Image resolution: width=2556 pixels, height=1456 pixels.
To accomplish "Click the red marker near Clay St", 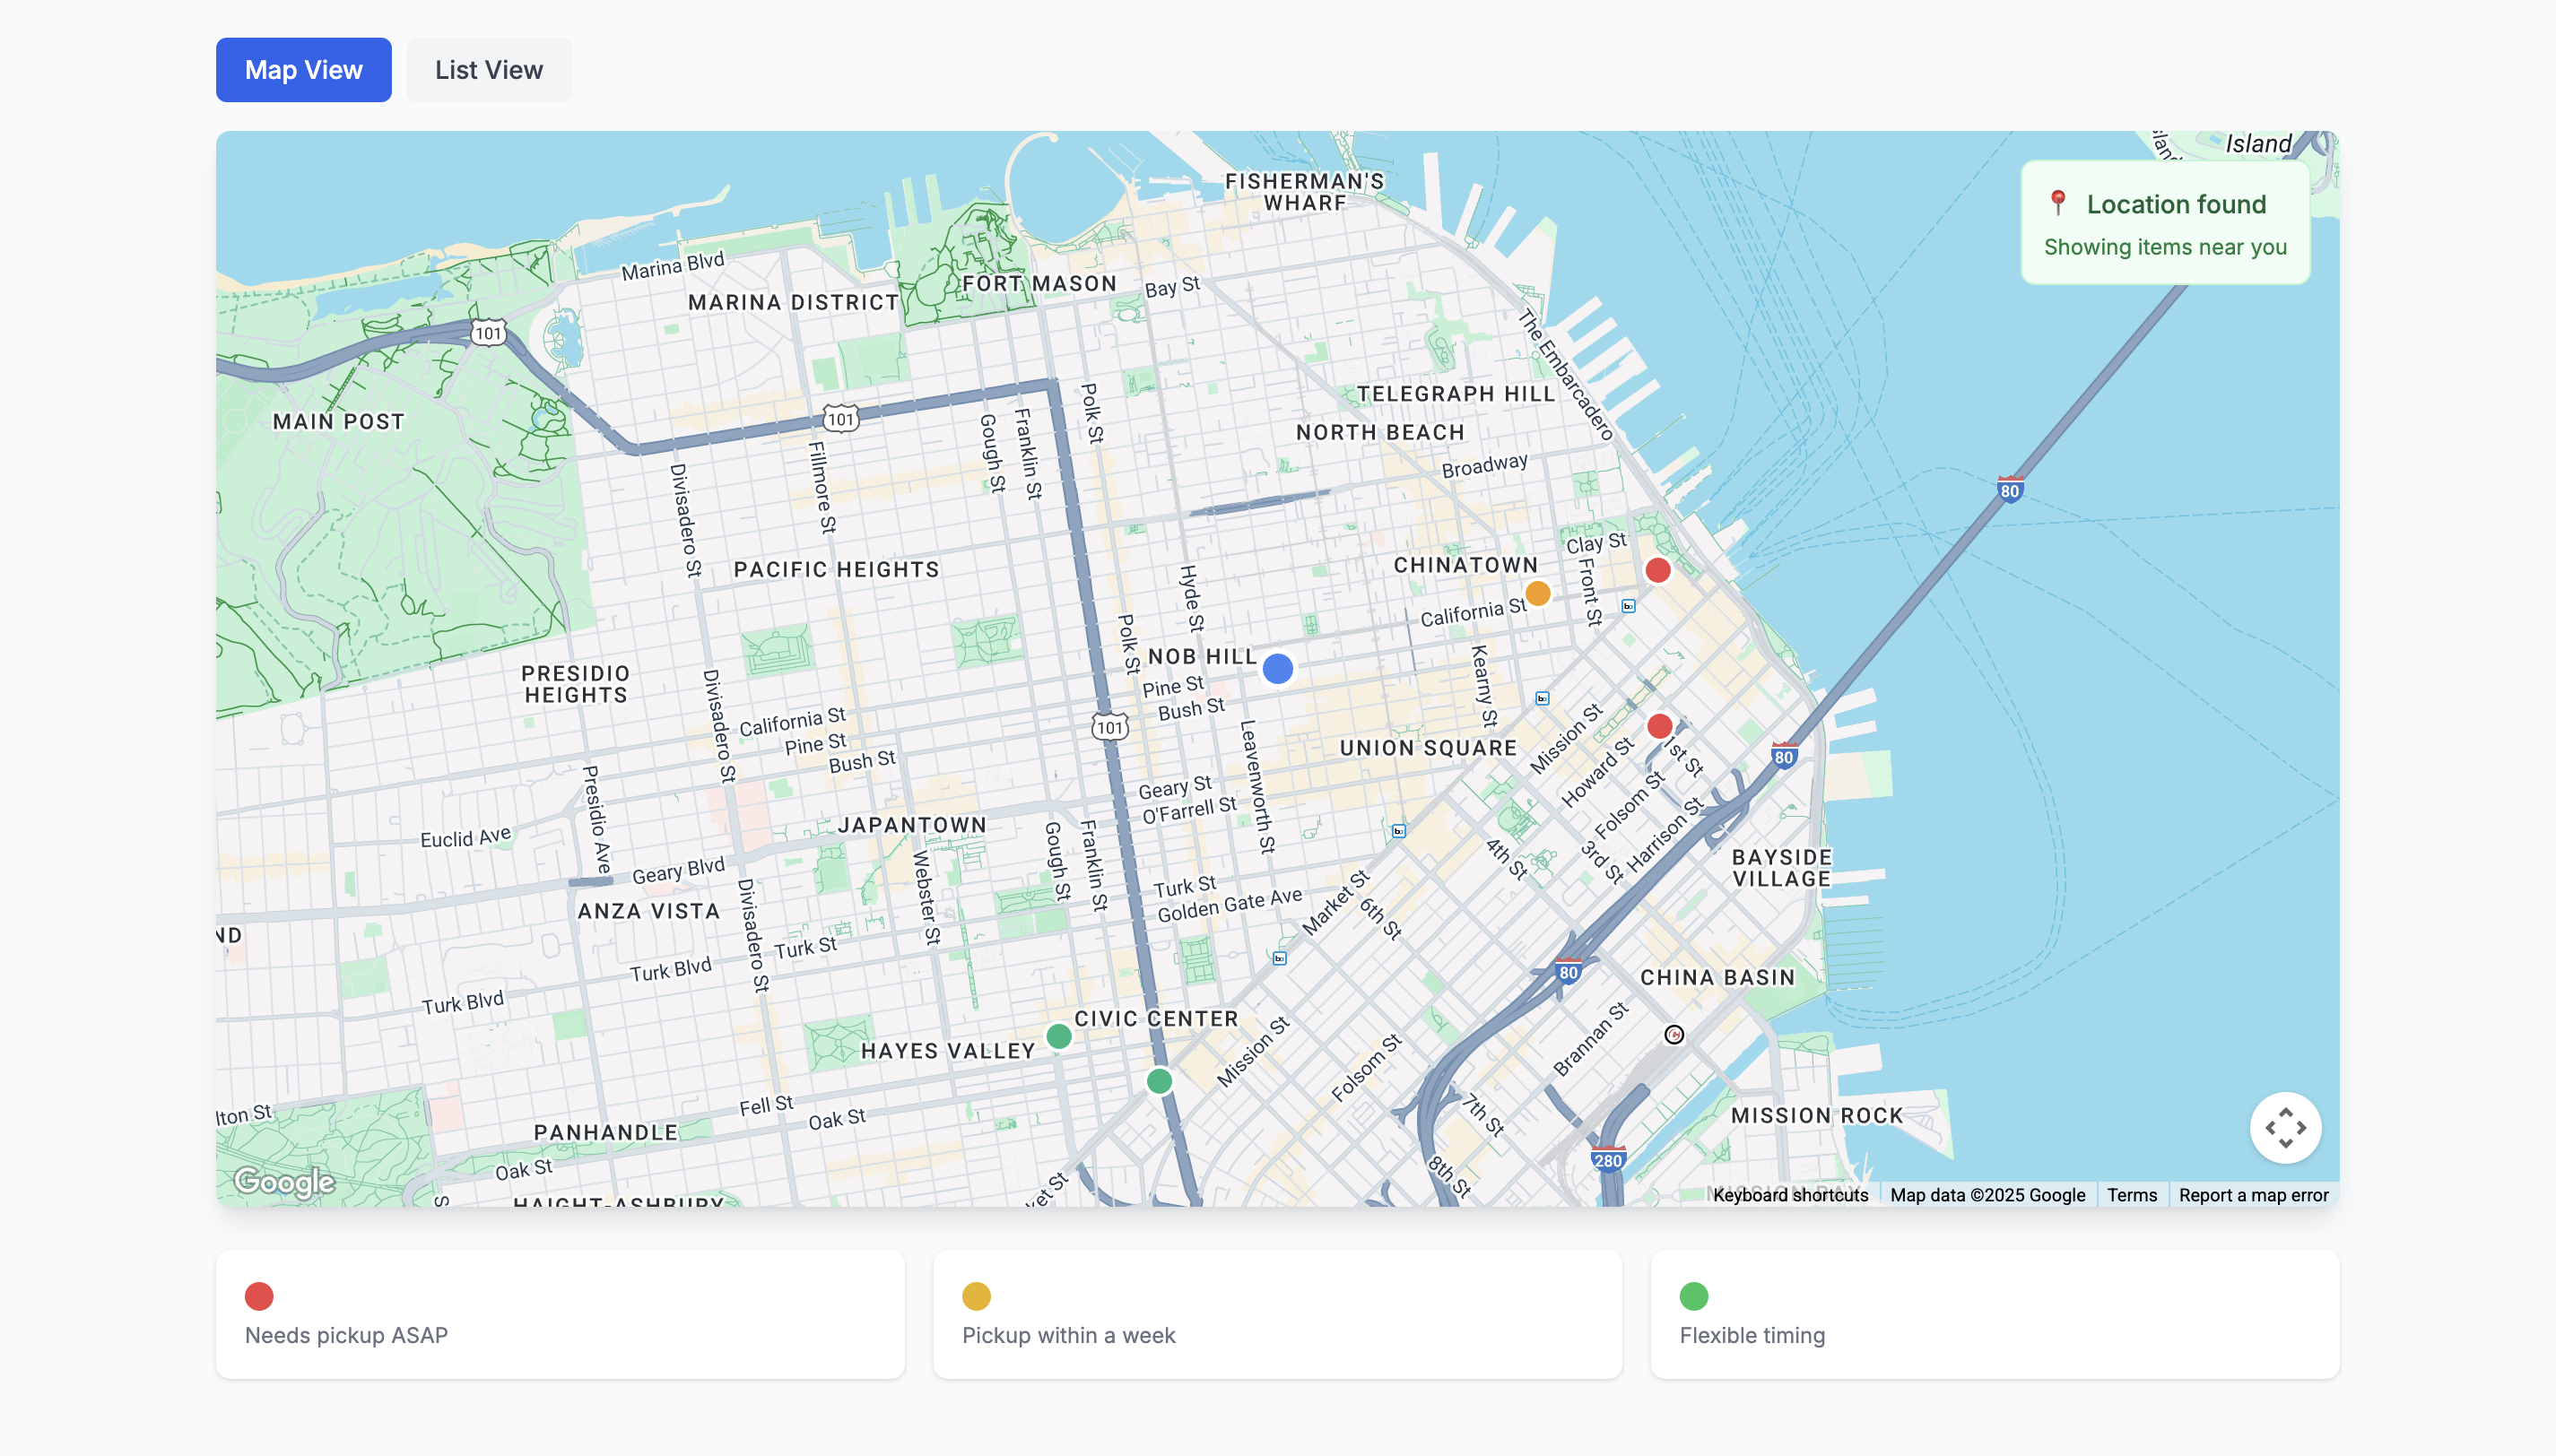I will coord(1657,570).
